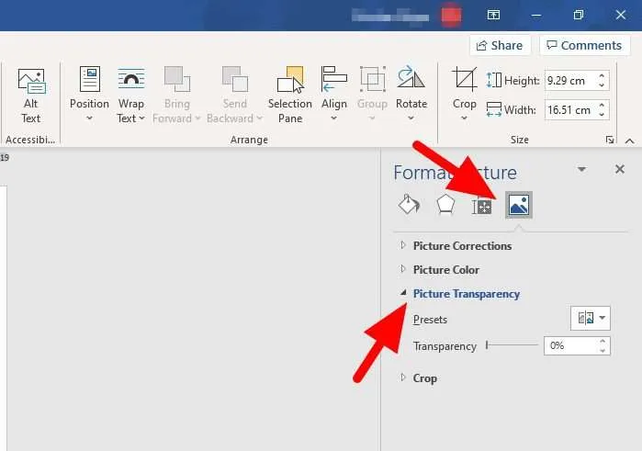Image resolution: width=642 pixels, height=451 pixels.
Task: Open the Align dropdown
Action: (x=334, y=96)
